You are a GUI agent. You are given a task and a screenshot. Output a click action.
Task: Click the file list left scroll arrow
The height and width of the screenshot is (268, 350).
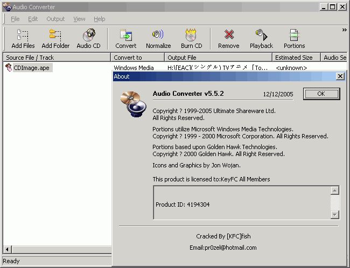pos(7,249)
